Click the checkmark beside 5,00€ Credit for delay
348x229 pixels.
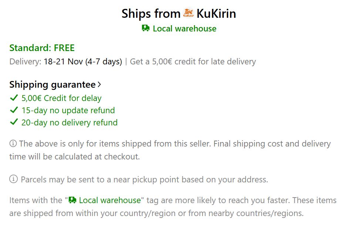coord(13,98)
